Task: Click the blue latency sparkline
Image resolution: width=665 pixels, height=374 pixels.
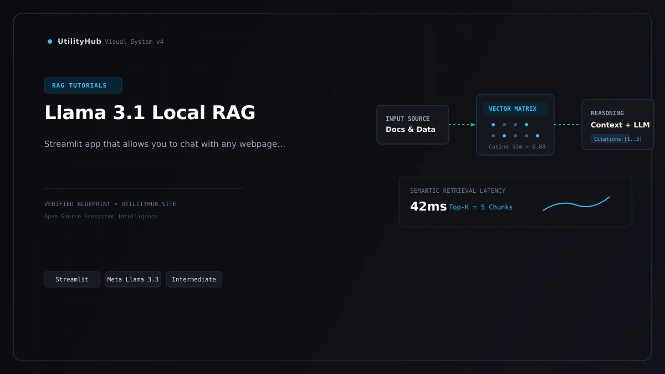Action: click(x=576, y=203)
